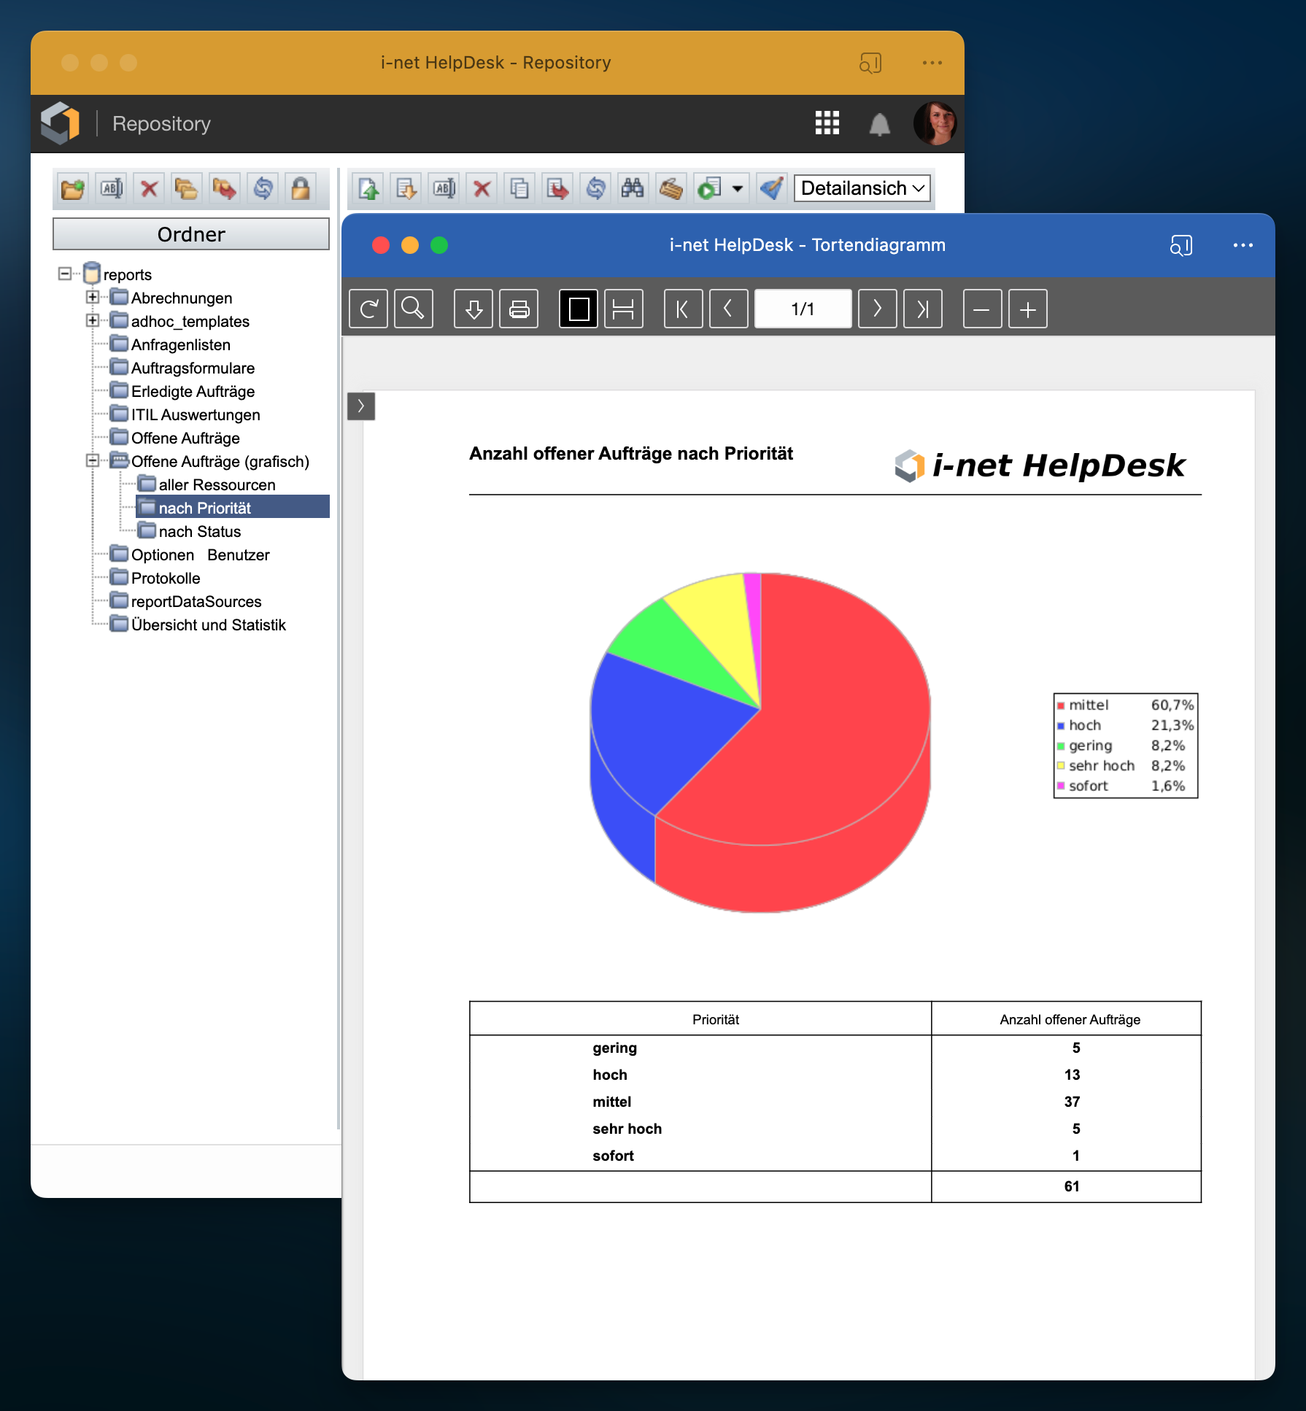Click red mittel swatch in legend

[1061, 705]
